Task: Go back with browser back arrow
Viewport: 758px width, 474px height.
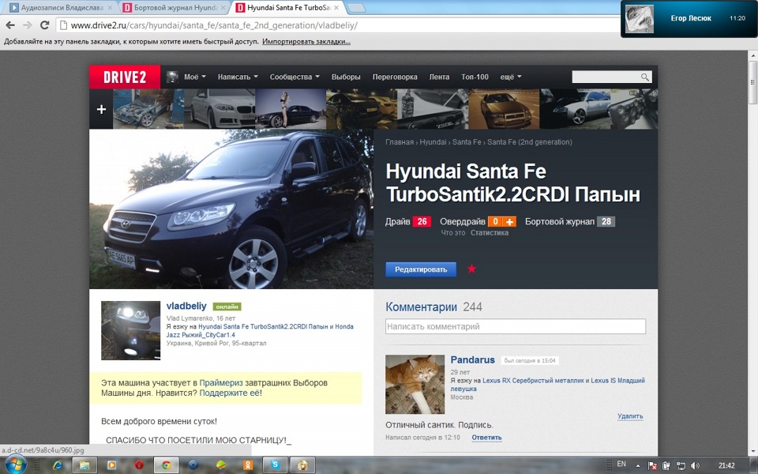Action: point(10,25)
